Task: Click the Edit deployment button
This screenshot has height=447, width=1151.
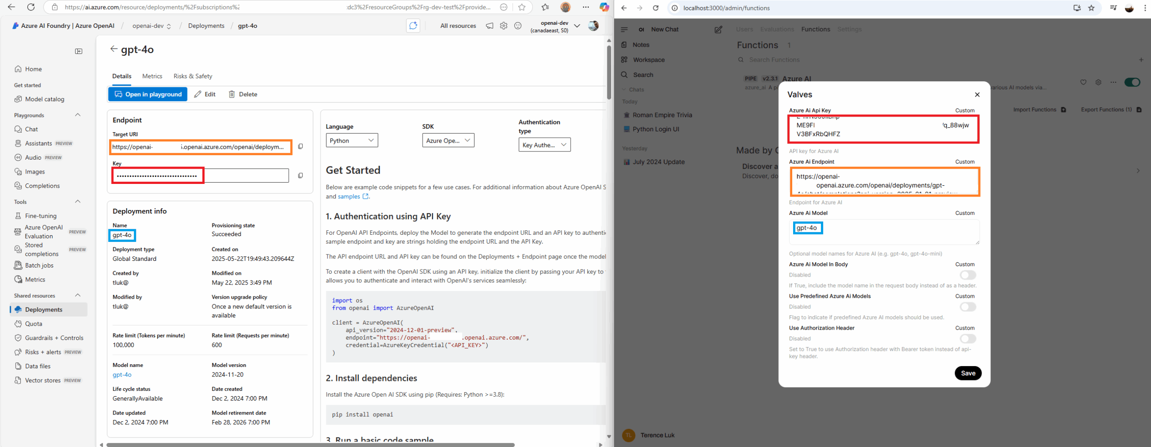Action: 205,94
